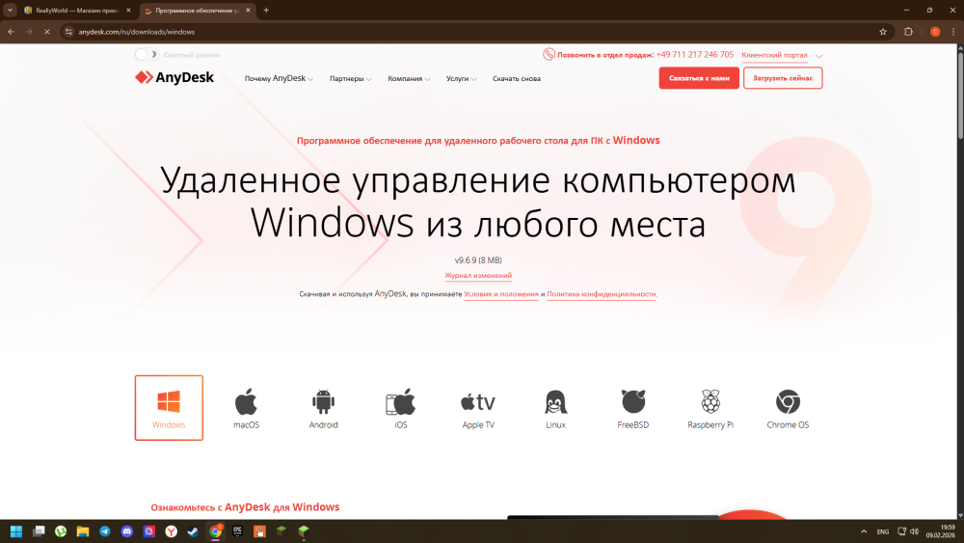Open File Explorer from the taskbar
Screen dimensions: 964x543
83,531
